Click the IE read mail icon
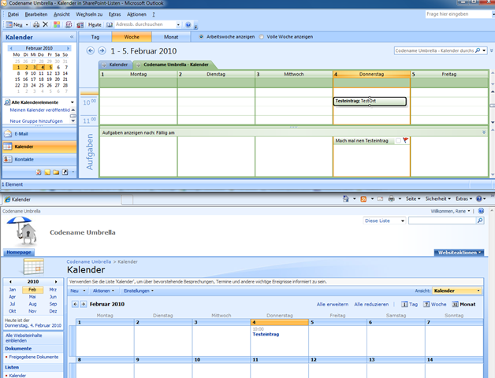This screenshot has height=378, width=495. pyautogui.click(x=380, y=198)
